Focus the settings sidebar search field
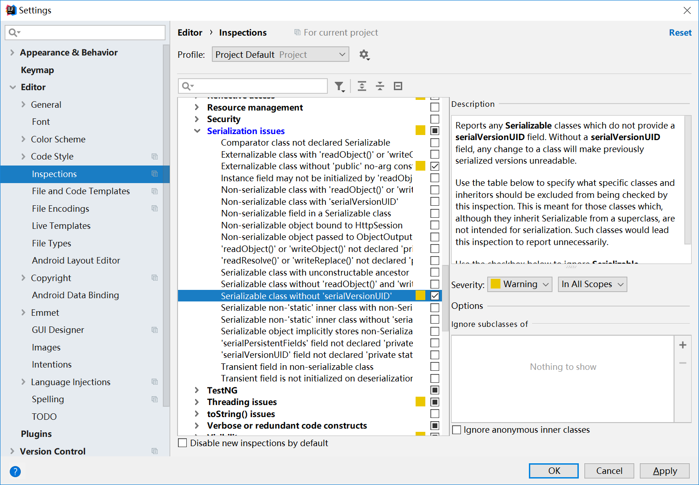The width and height of the screenshot is (699, 485). pyautogui.click(x=85, y=32)
